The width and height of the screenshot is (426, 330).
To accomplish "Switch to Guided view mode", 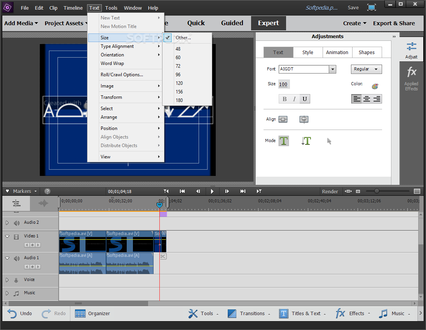I will click(232, 23).
